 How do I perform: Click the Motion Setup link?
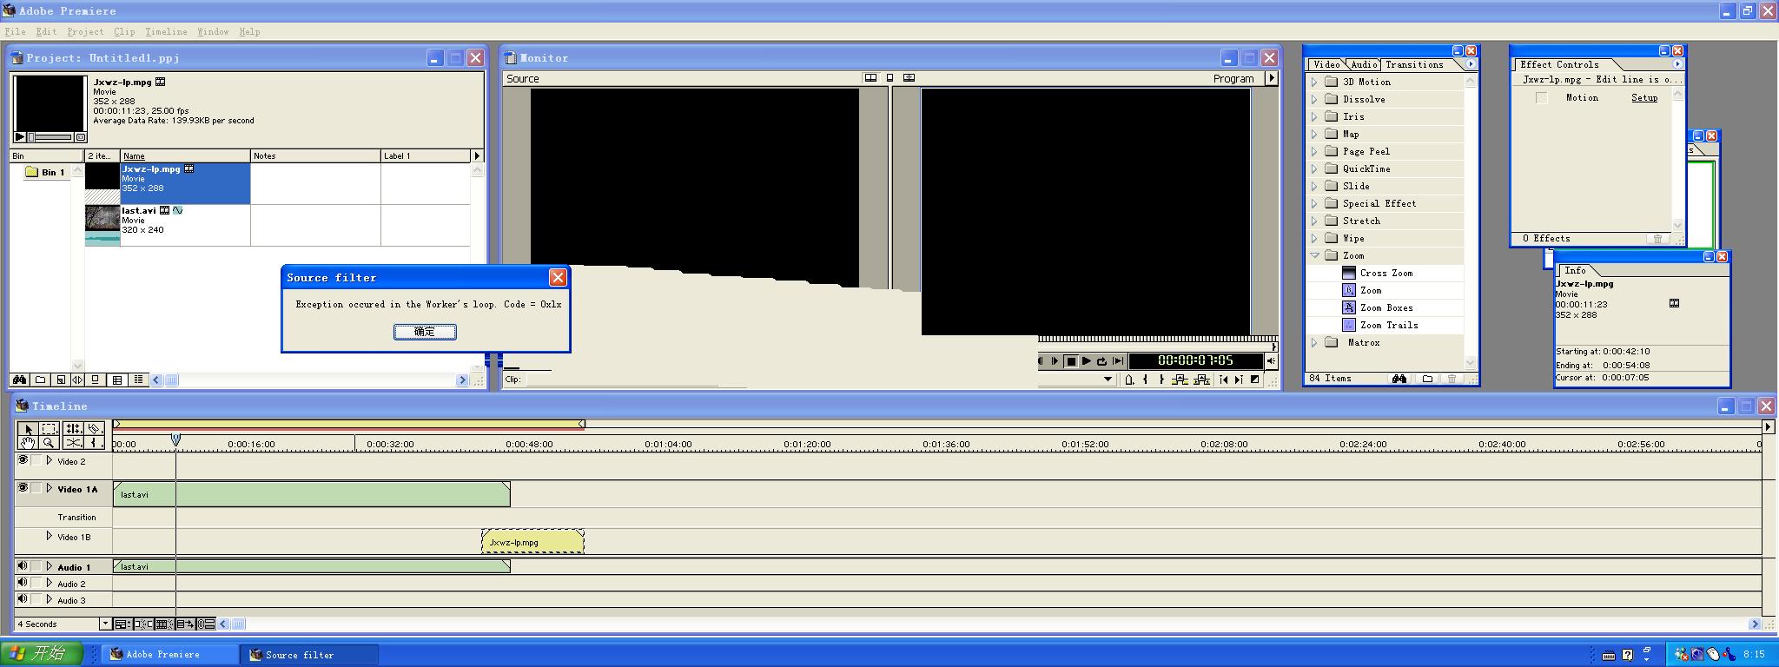[x=1644, y=98]
